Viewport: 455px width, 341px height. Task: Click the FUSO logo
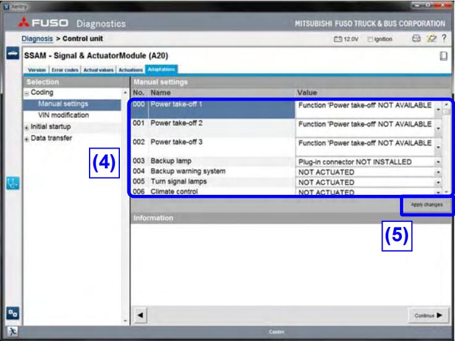click(x=43, y=23)
